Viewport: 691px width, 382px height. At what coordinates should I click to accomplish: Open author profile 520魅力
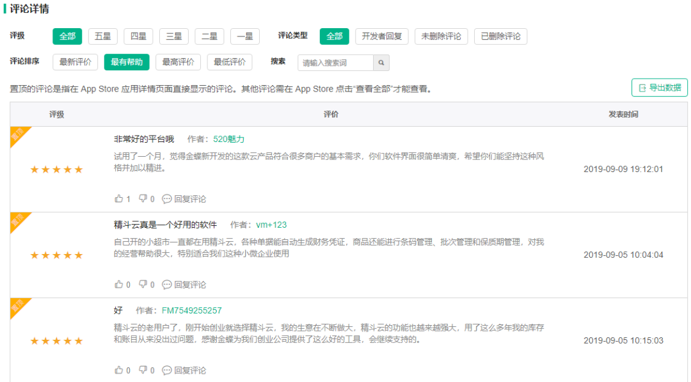click(x=228, y=139)
